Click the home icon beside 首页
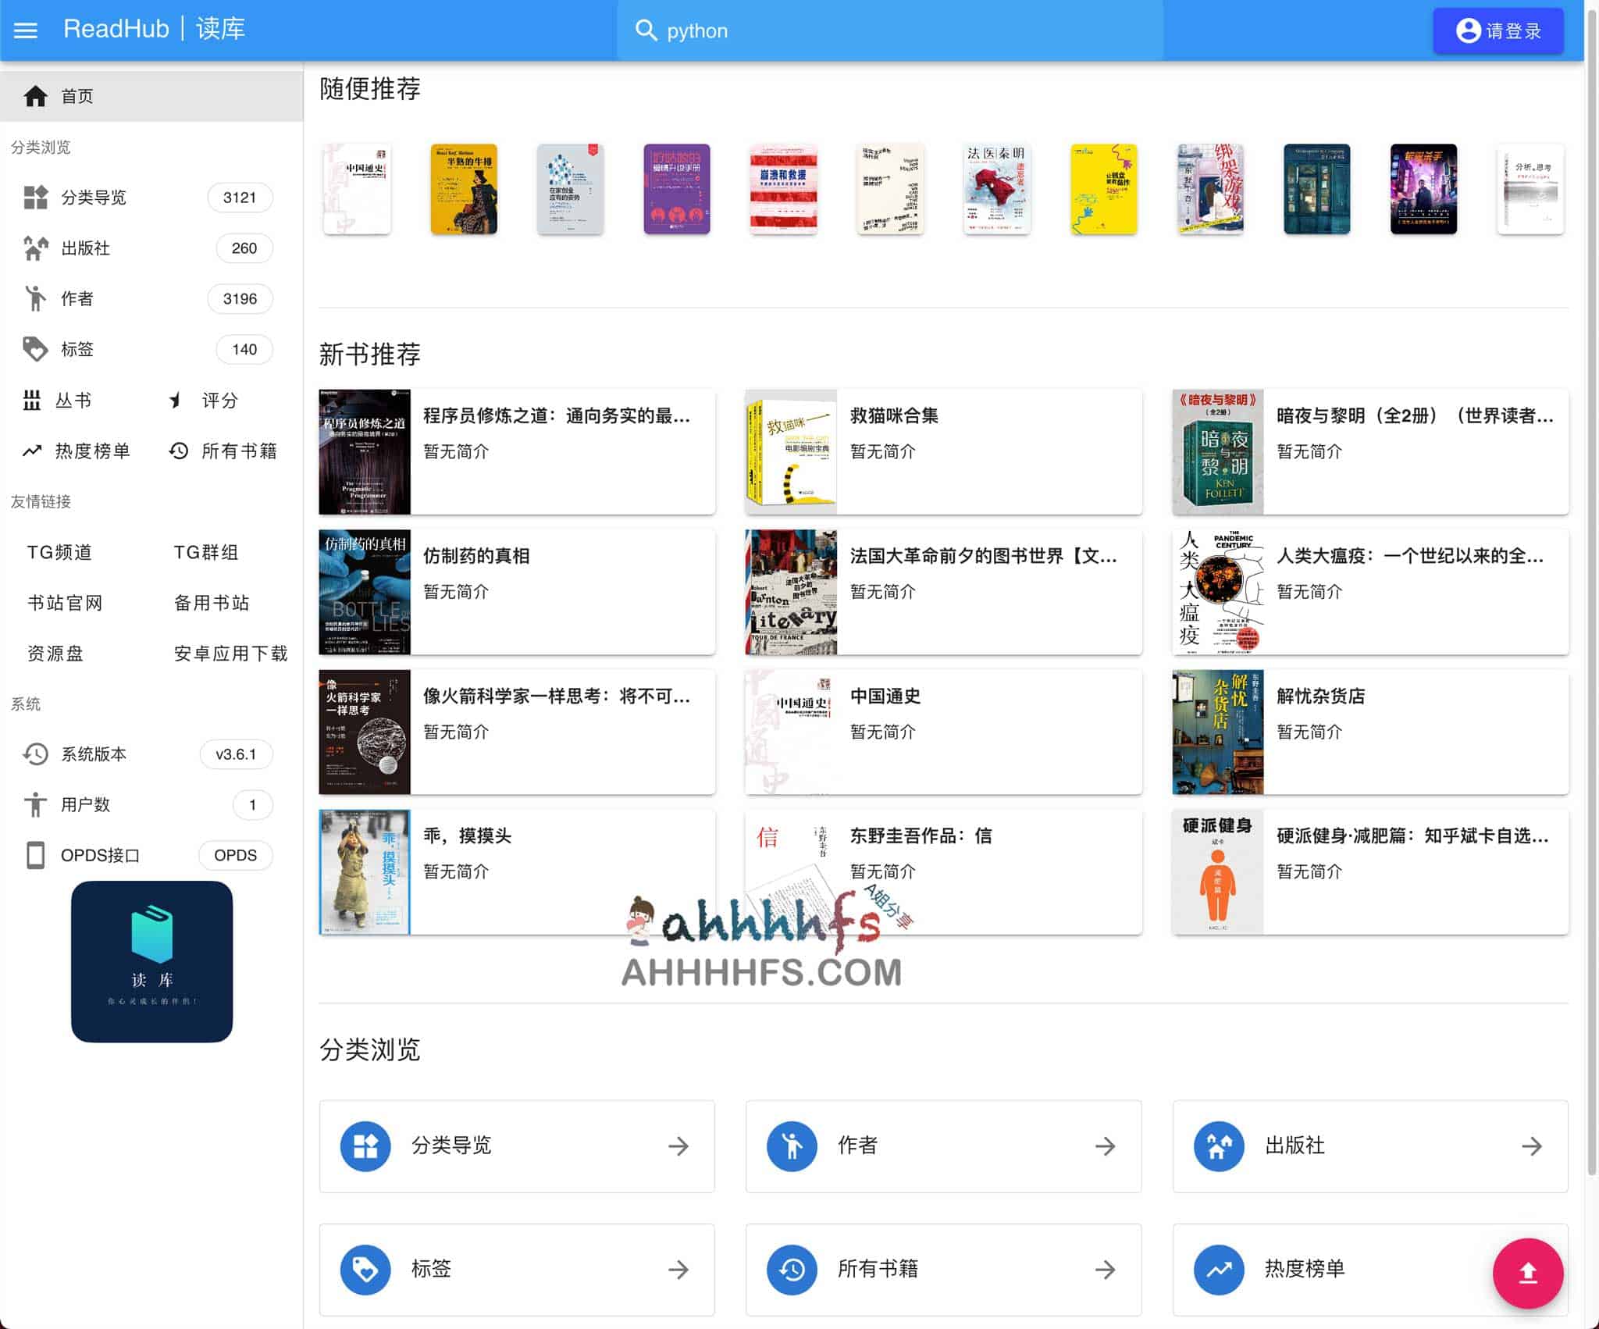 click(x=36, y=95)
